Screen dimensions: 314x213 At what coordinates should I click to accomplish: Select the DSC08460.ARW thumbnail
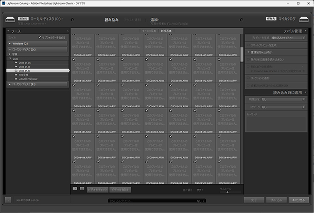(82, 45)
